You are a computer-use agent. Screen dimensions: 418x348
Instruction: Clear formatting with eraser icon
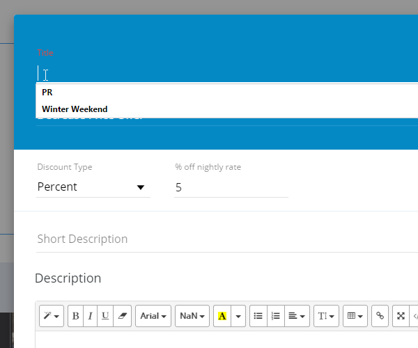123,316
